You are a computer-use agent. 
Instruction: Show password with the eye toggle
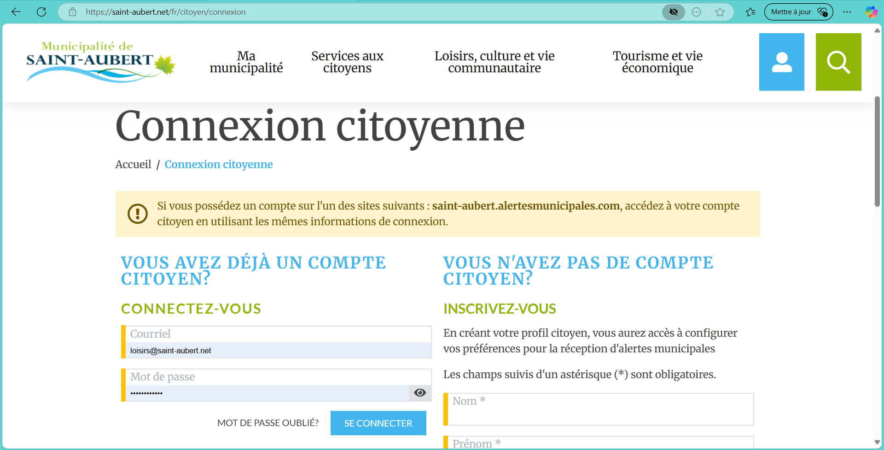pyautogui.click(x=419, y=392)
